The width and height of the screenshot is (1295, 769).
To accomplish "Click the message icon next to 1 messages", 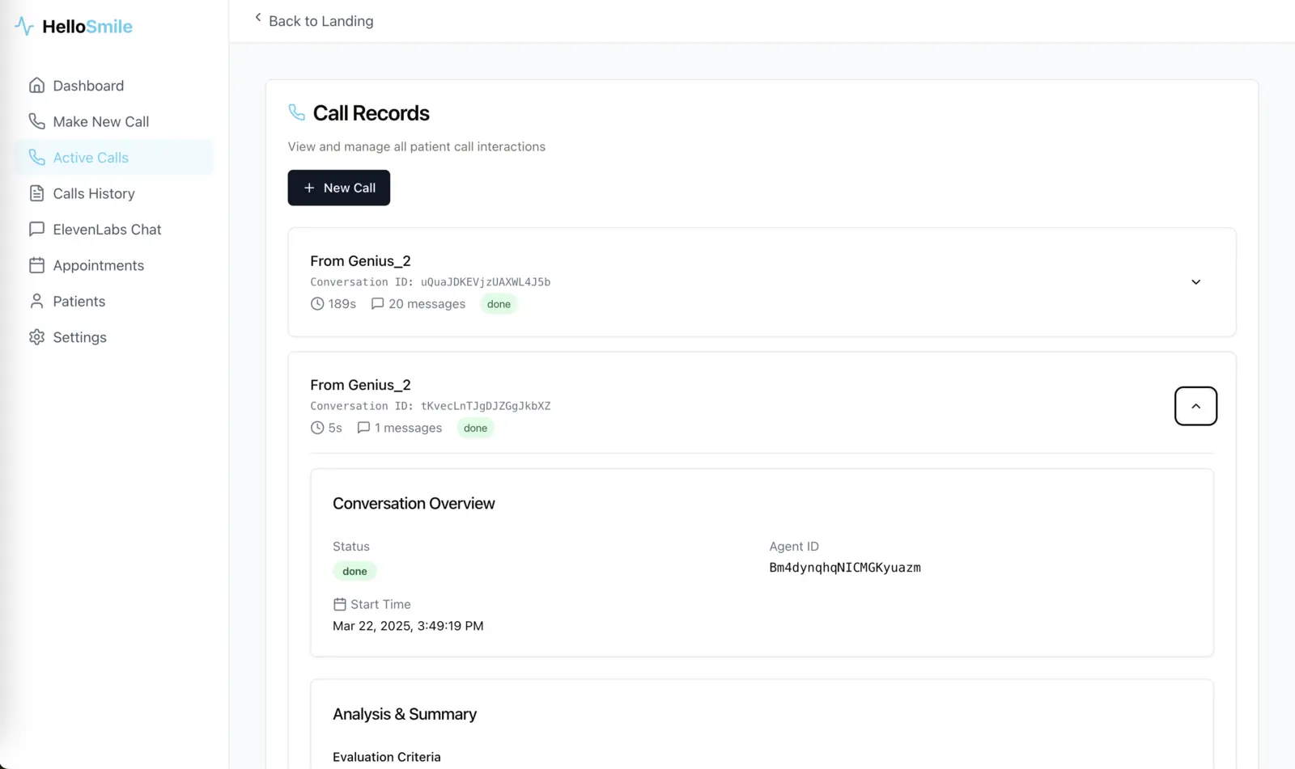I will coord(363,428).
